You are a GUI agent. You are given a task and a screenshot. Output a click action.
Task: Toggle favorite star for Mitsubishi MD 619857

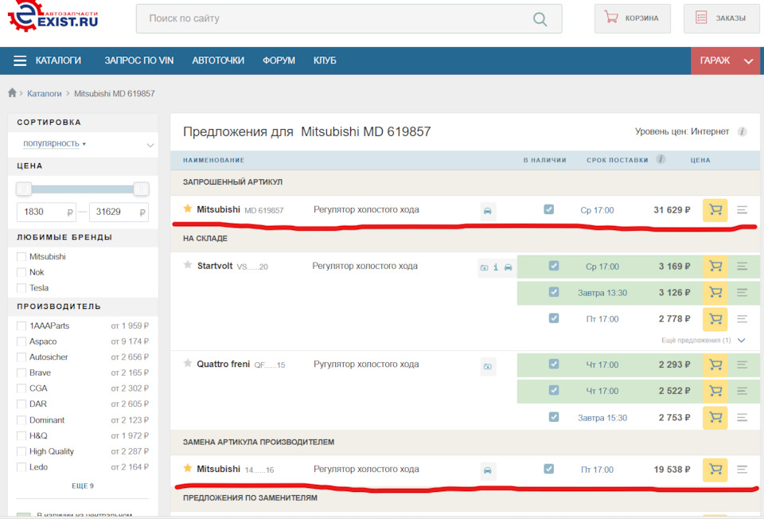(188, 209)
